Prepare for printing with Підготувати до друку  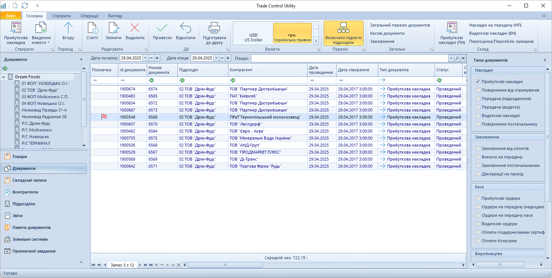point(214,33)
